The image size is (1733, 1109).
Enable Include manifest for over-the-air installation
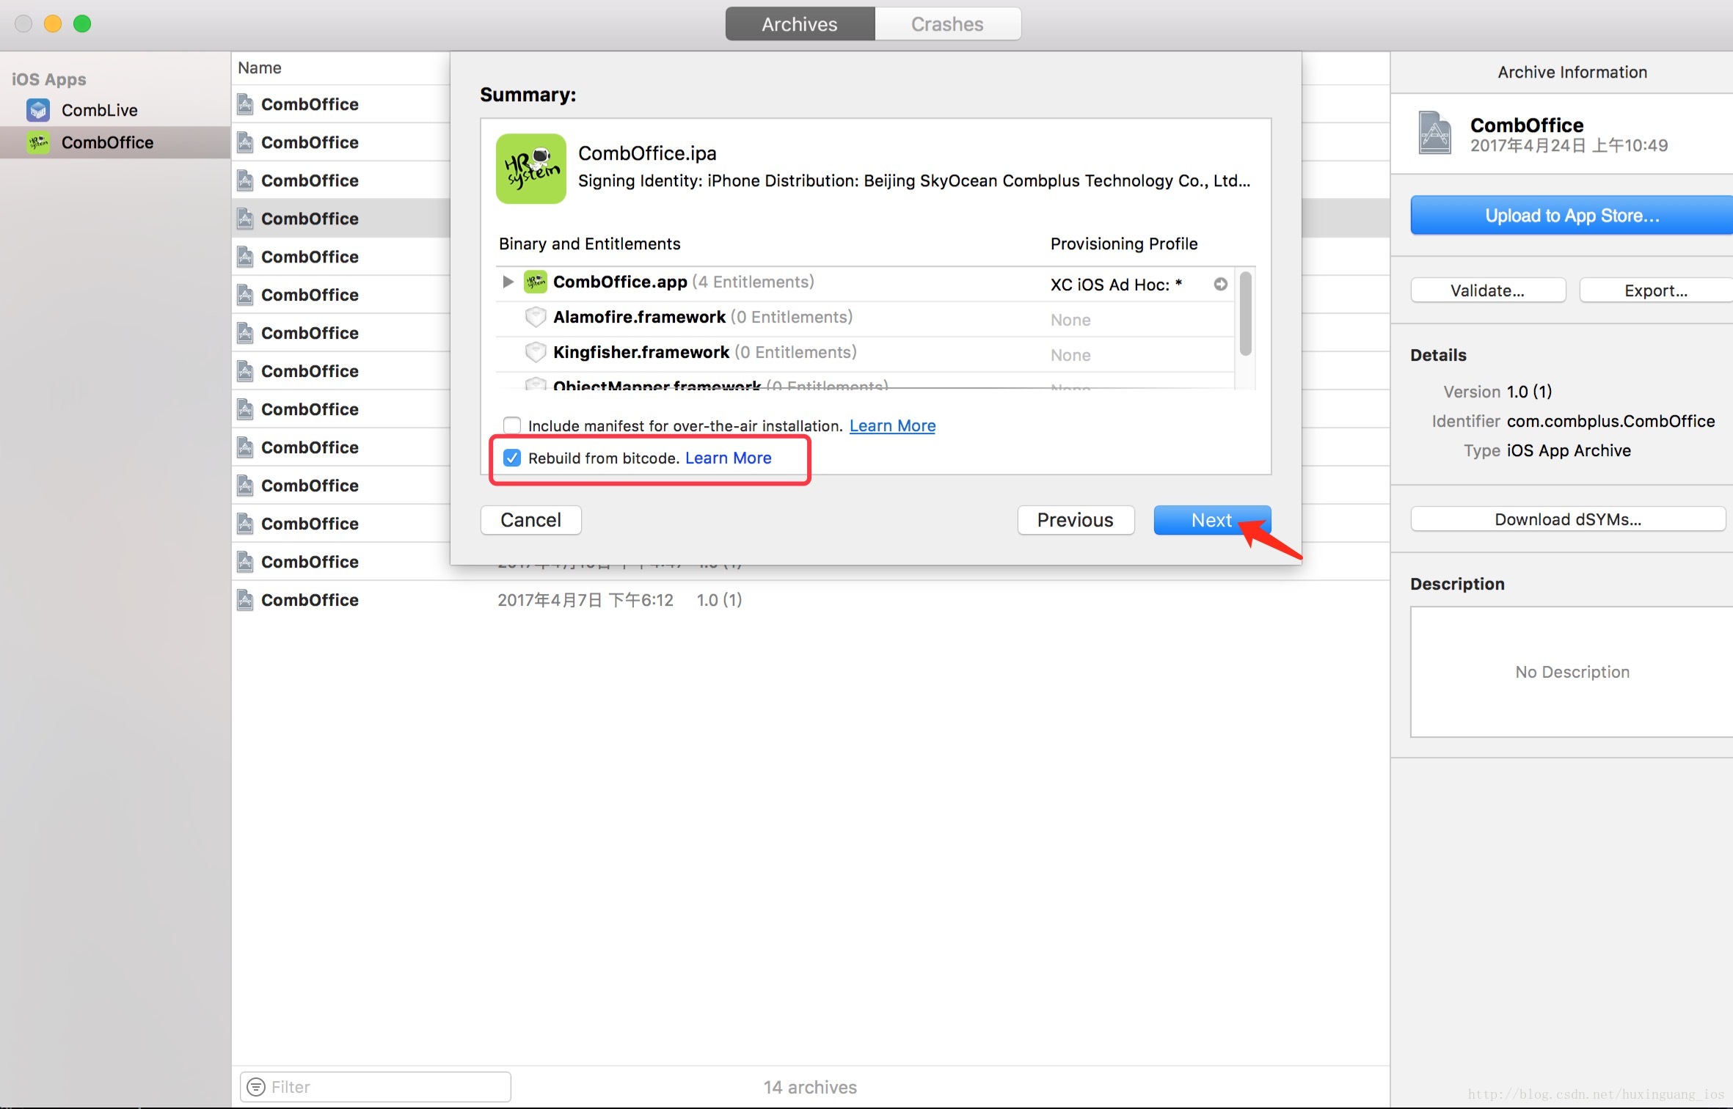[x=511, y=425]
